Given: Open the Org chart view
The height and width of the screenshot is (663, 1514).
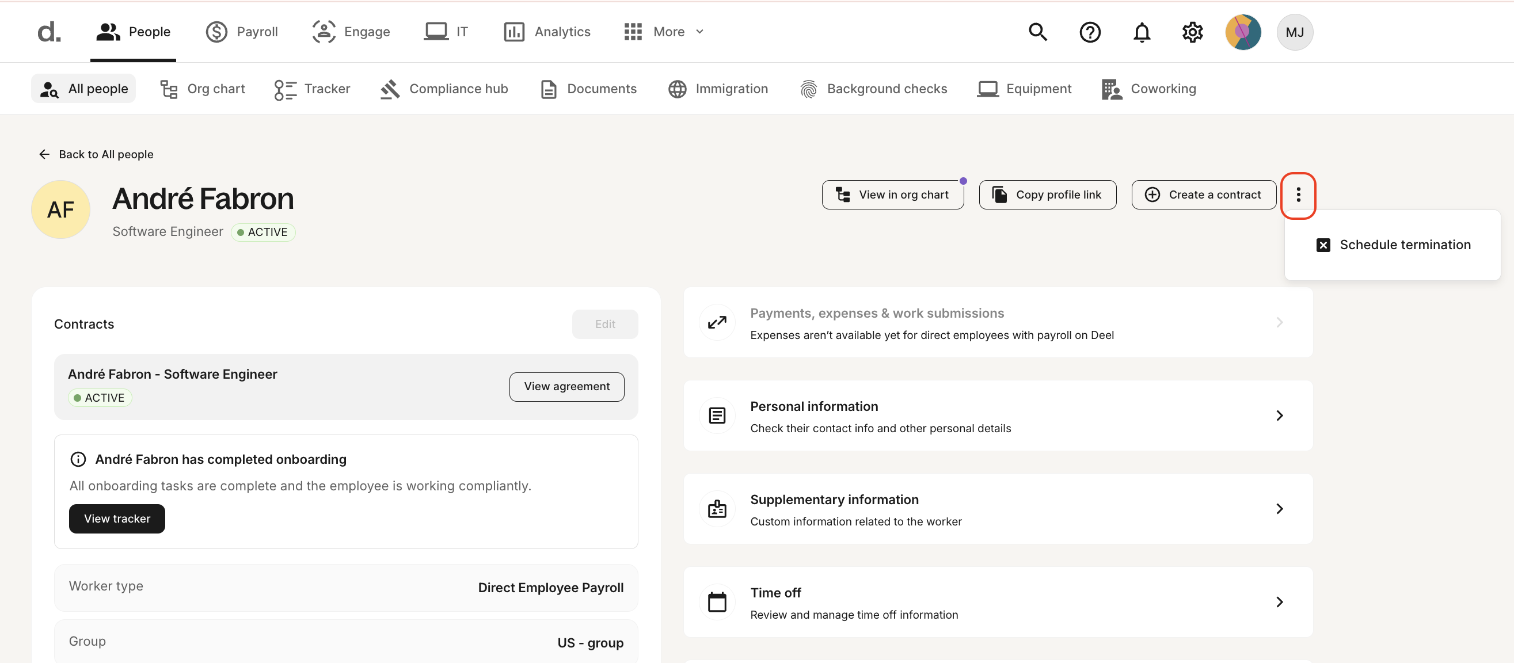Looking at the screenshot, I should [x=202, y=89].
